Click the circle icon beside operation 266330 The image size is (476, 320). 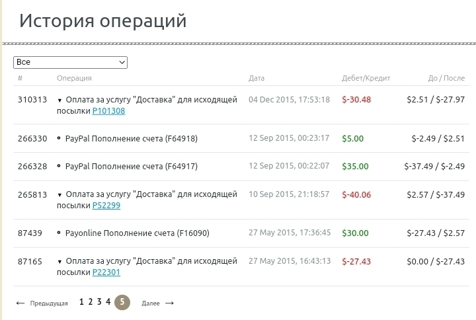coord(59,138)
